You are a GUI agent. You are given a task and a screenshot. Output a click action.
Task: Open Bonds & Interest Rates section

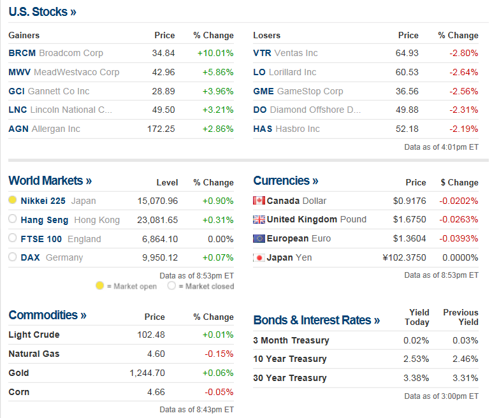click(316, 321)
